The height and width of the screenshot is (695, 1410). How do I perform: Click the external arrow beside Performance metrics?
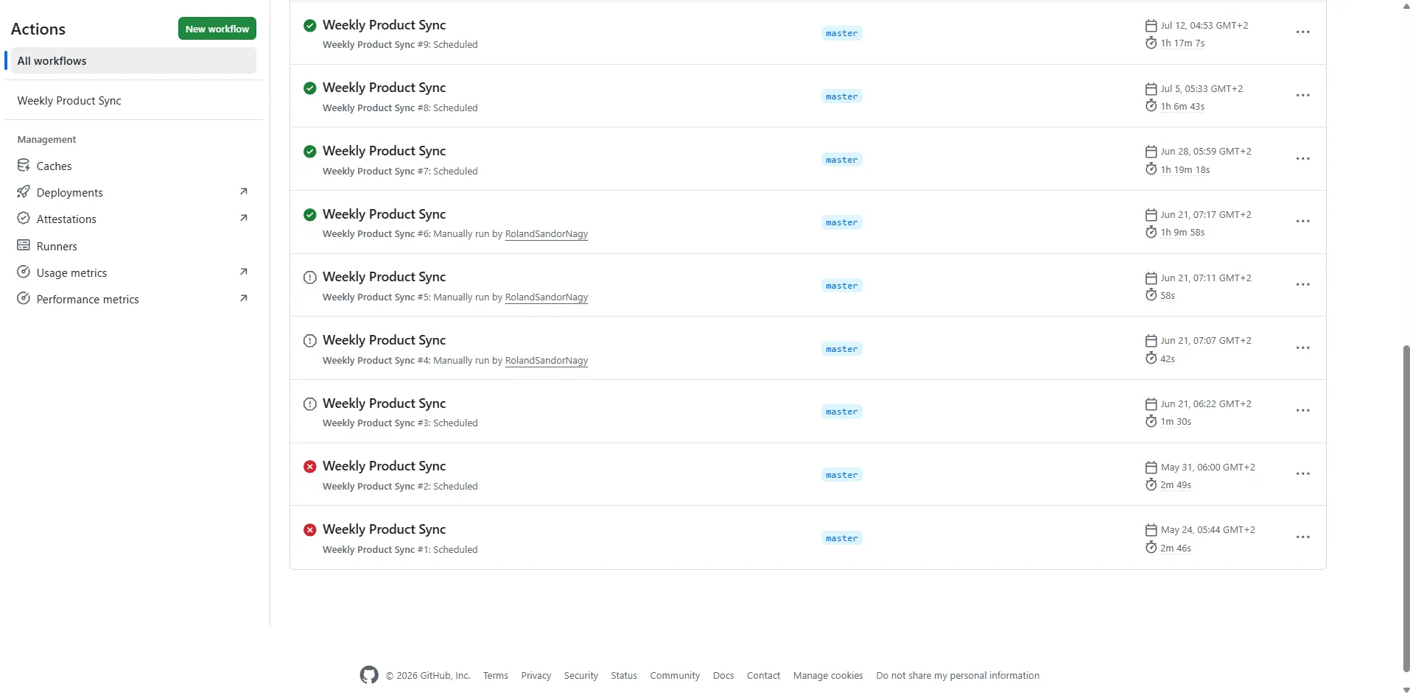[244, 298]
